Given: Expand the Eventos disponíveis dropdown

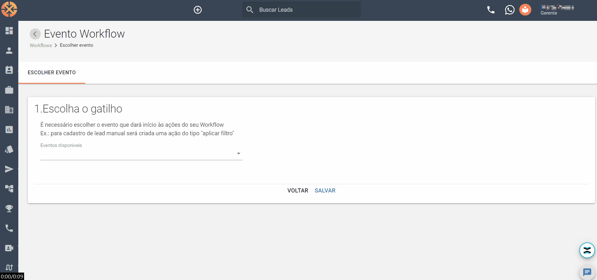Looking at the screenshot, I should coord(141,154).
